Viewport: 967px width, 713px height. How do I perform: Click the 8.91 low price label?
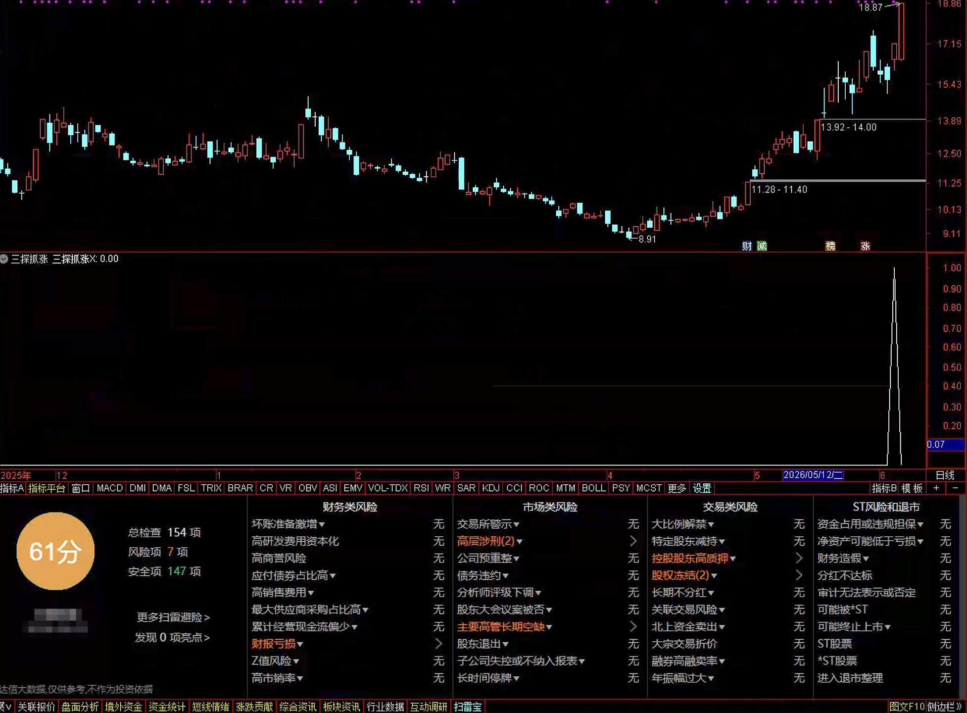click(x=647, y=239)
